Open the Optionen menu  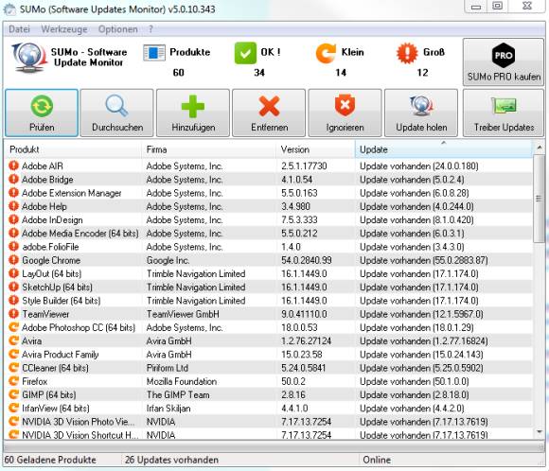pyautogui.click(x=118, y=29)
